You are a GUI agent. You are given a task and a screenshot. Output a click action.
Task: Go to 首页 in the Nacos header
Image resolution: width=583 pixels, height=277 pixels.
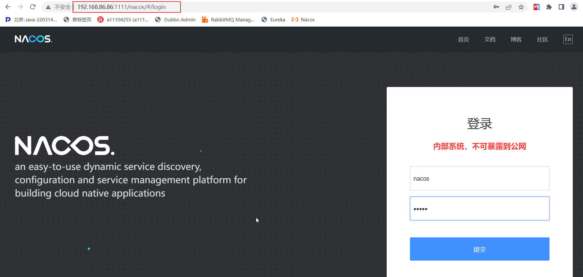tap(463, 39)
